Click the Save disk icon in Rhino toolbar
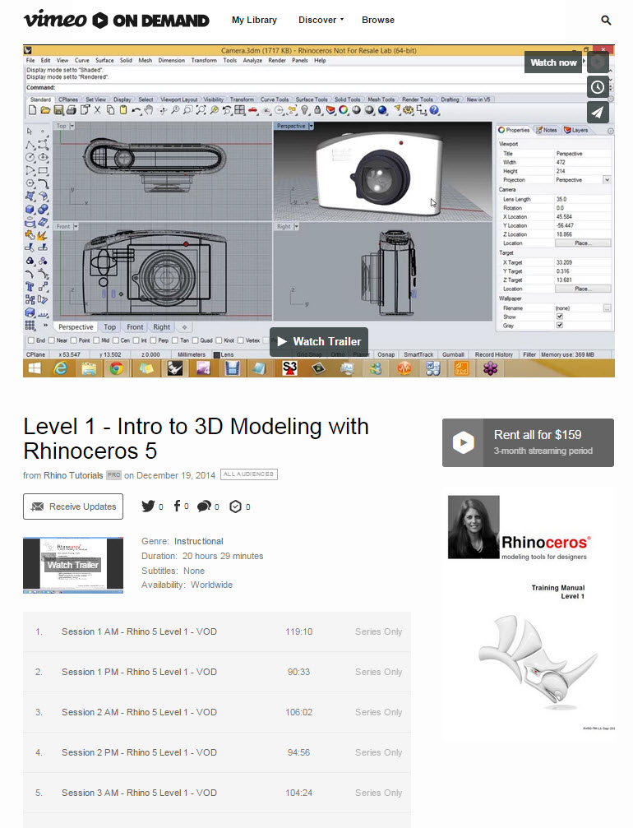 [58, 110]
